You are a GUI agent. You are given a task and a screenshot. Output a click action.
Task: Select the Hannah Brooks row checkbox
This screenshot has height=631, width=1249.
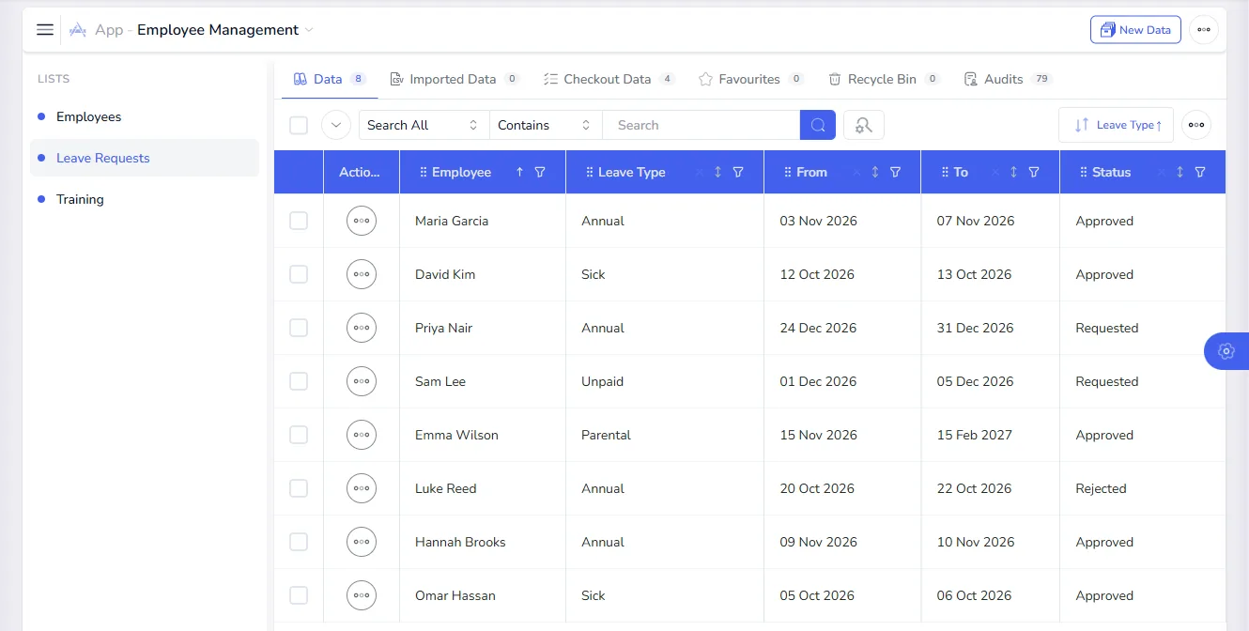(299, 542)
